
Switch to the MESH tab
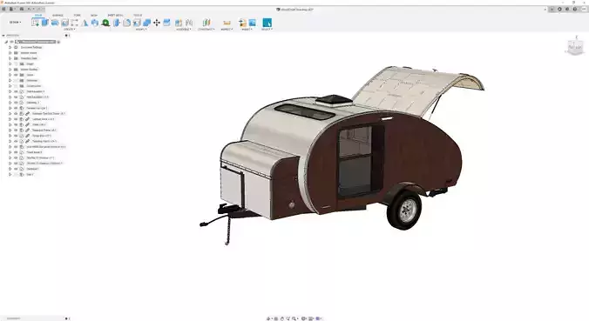94,16
